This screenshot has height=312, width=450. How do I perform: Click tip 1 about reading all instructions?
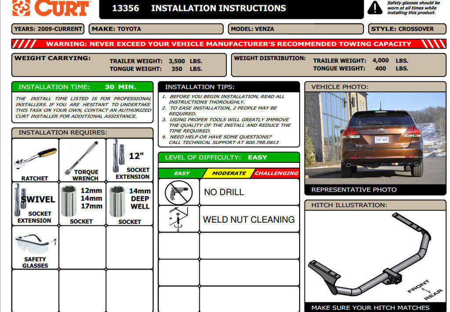pos(223,99)
